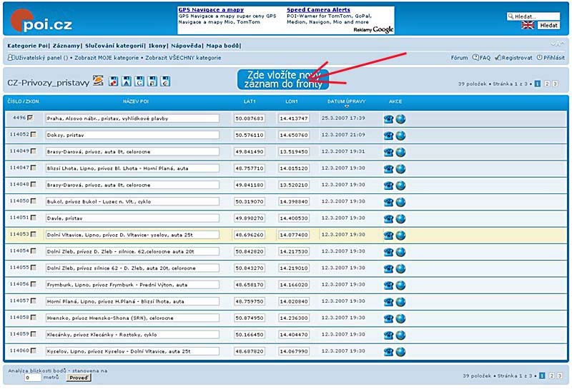The image size is (572, 389).
Task: Go to page 2 in the top pagination
Action: coord(547,84)
